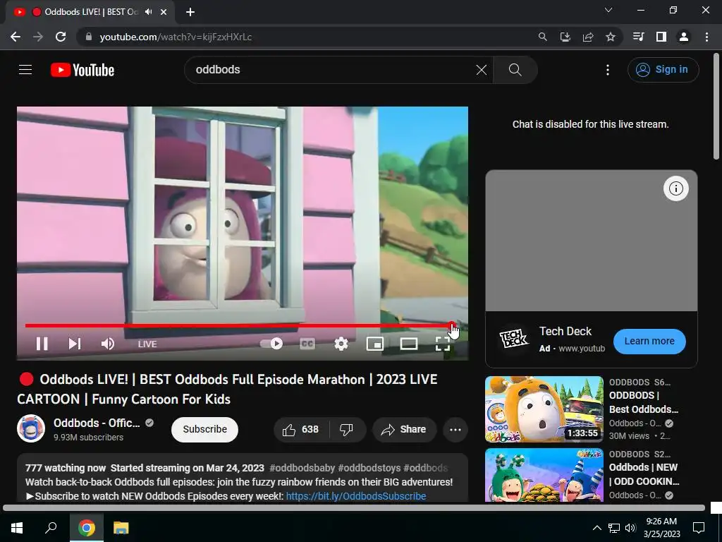Click Learn more on Tech Deck ad
Image resolution: width=722 pixels, height=542 pixels.
point(649,342)
